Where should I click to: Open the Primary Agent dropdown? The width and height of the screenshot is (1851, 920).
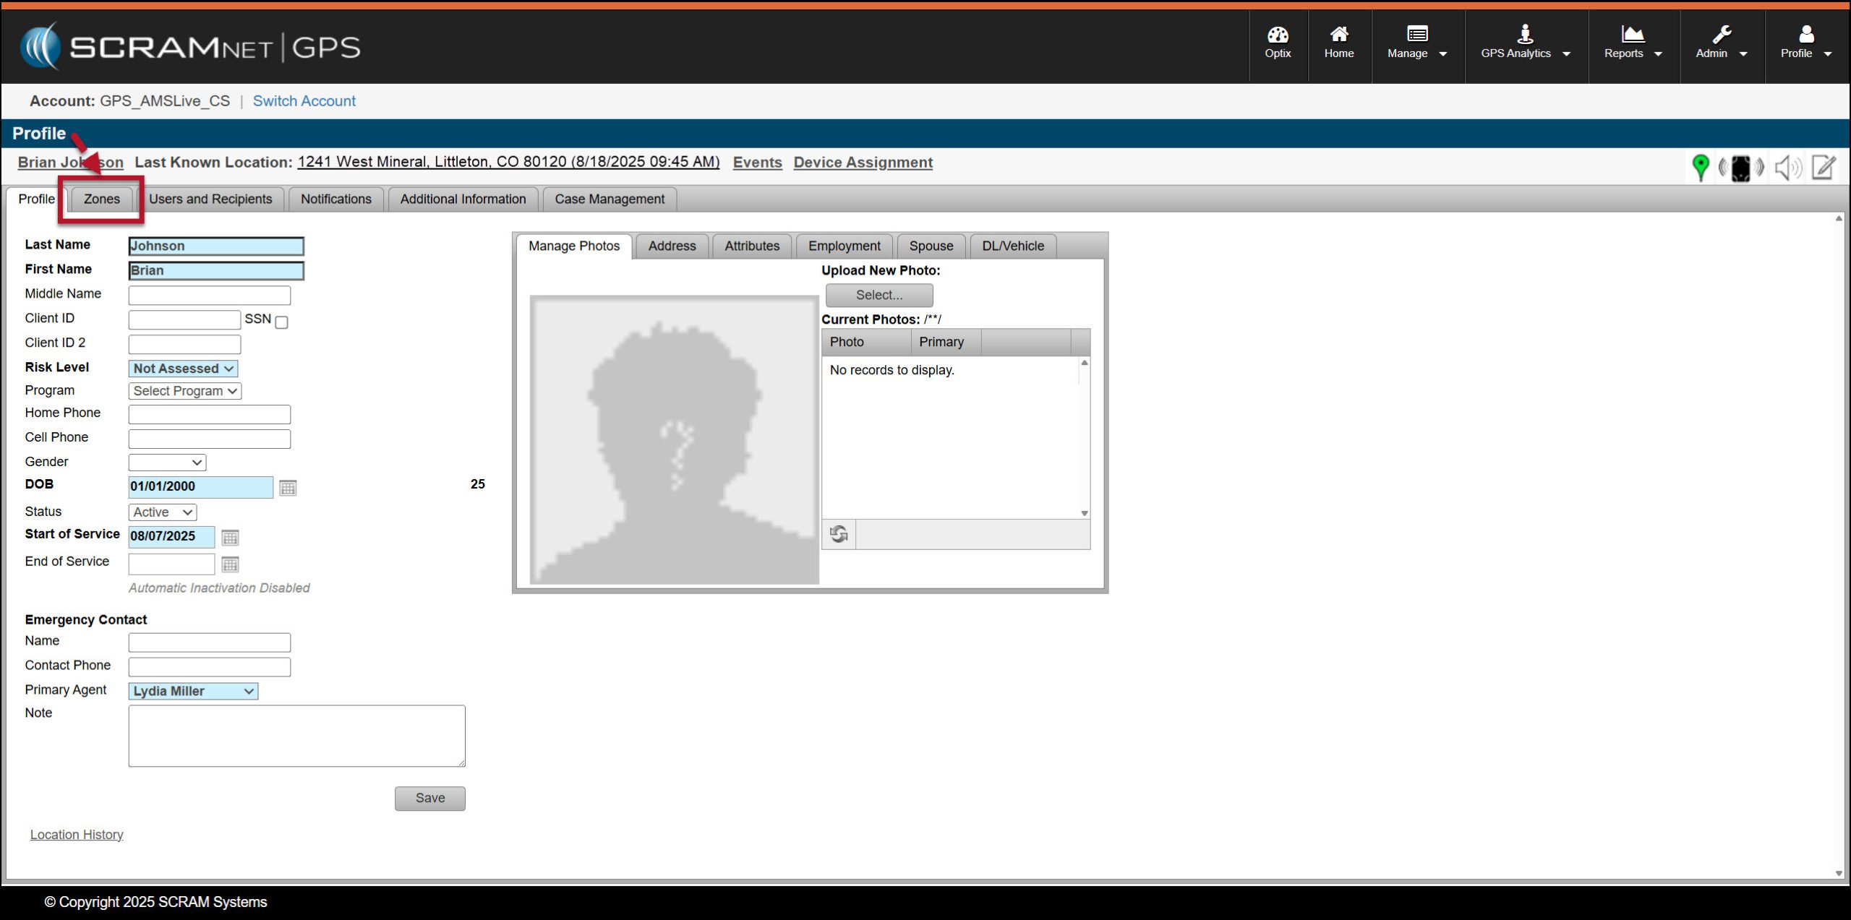pos(193,691)
